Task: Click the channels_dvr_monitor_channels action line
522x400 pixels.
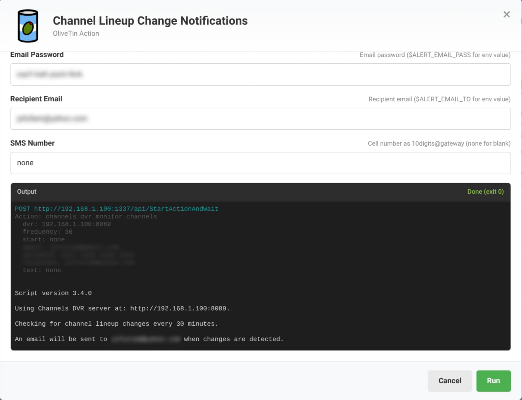Action: point(86,217)
